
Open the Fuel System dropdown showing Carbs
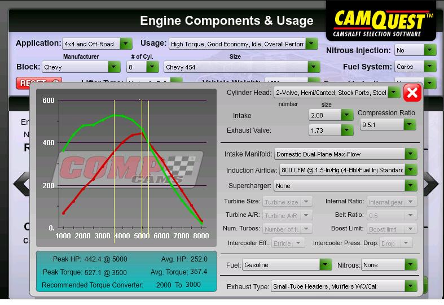415,67
